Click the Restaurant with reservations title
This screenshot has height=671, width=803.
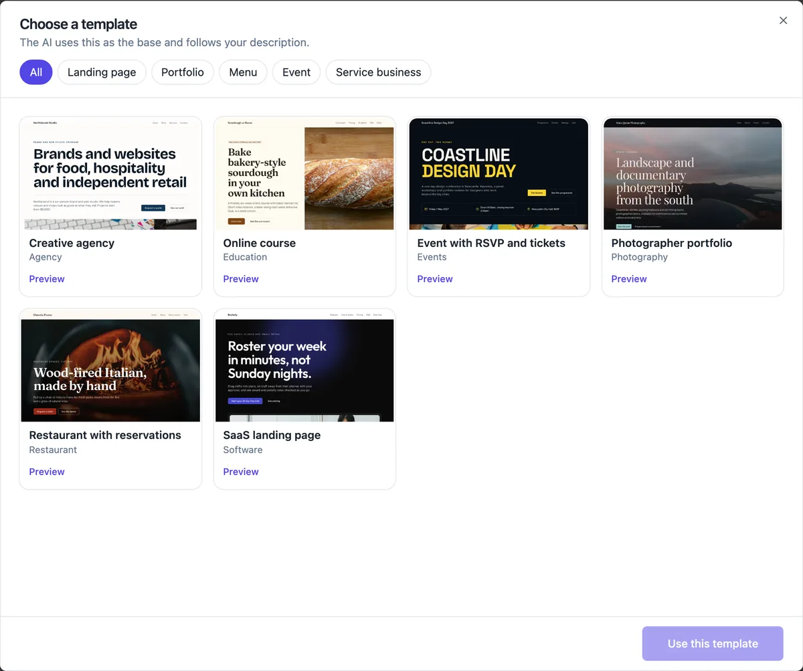click(x=105, y=435)
